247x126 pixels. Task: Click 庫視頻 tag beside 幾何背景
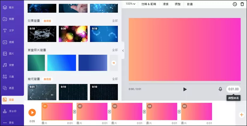point(47,79)
